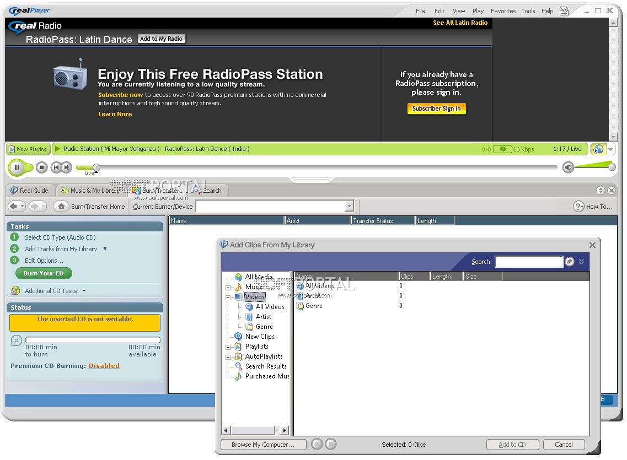
Task: Open the Tools menu
Action: [x=528, y=11]
